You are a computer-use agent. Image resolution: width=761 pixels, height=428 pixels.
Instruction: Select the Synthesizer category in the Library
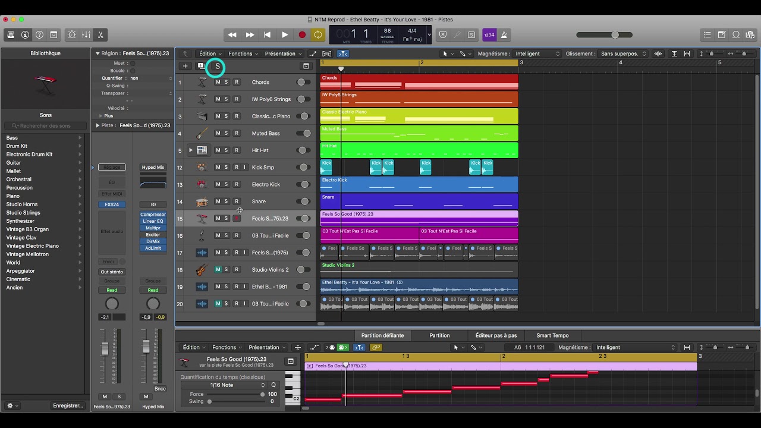pos(20,221)
